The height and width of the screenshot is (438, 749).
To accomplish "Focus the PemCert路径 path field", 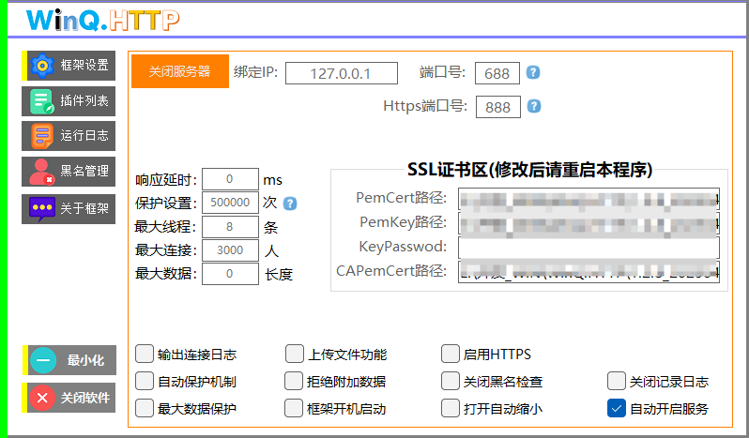I will click(x=589, y=199).
